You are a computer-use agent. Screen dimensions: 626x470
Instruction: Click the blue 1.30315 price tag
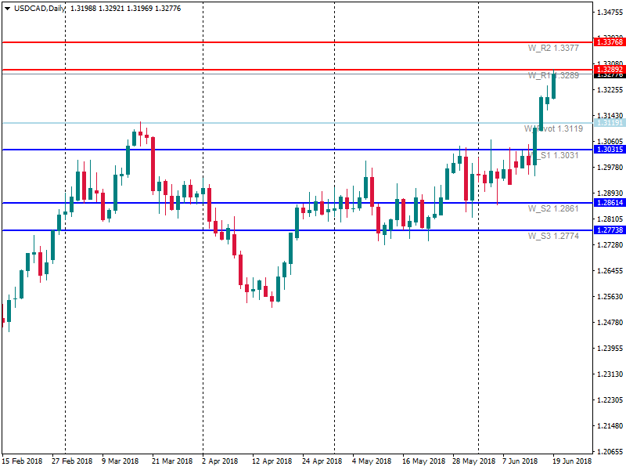pyautogui.click(x=609, y=150)
